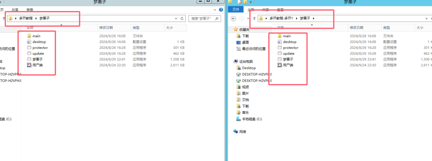Click breadcrumb arrow after 多开教程-多开1 in right window

point(297,18)
